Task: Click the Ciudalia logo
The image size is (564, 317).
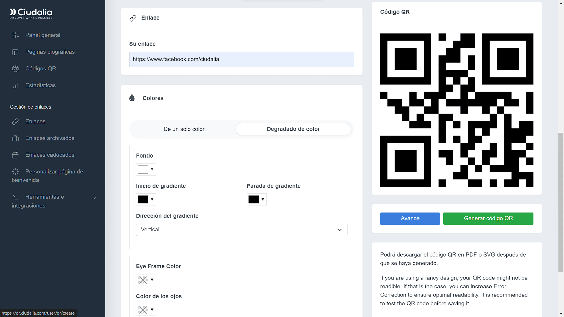Action: [31, 13]
